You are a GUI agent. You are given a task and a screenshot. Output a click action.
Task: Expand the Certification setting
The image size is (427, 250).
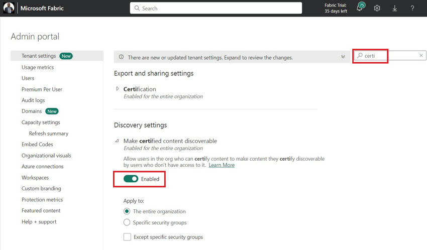point(118,89)
